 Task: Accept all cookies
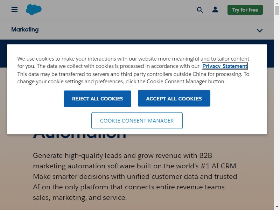(x=174, y=98)
